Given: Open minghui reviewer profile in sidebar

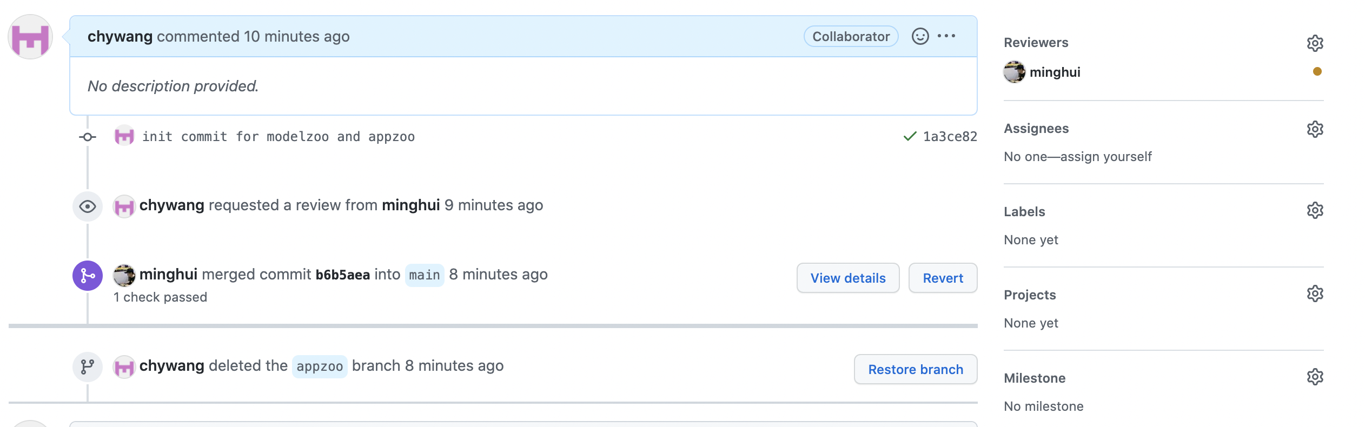Looking at the screenshot, I should tap(1055, 72).
